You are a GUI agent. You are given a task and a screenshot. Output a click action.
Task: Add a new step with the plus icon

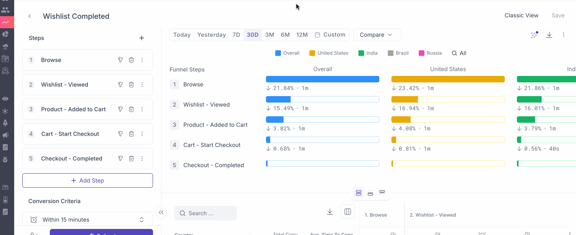[142, 38]
